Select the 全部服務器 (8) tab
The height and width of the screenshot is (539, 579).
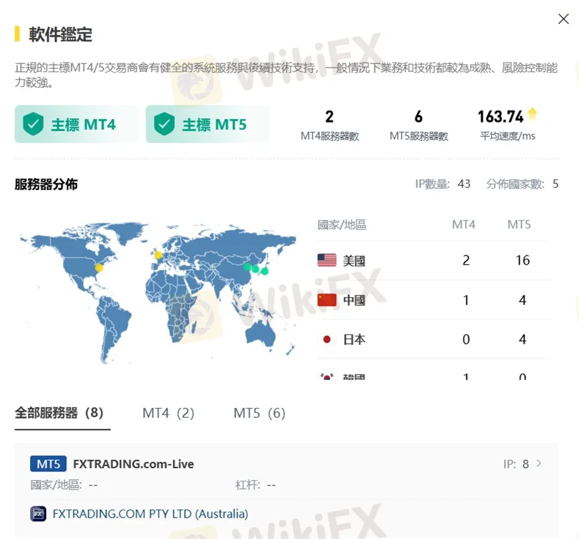pos(59,413)
